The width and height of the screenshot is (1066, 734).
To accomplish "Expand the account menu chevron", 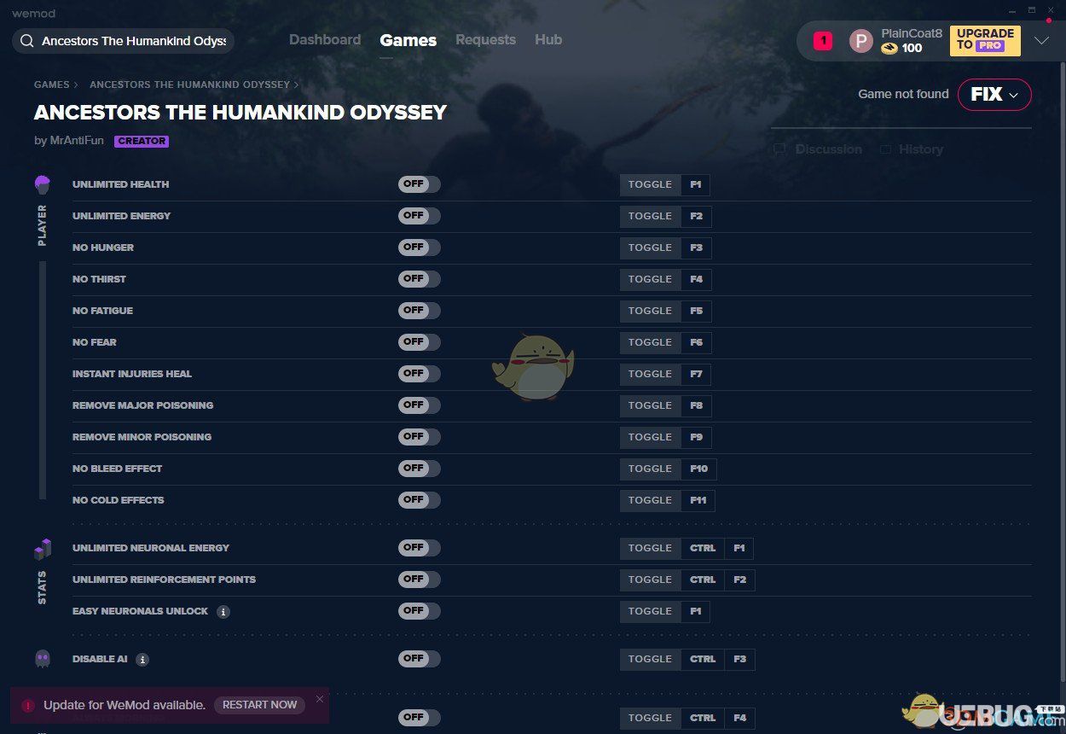I will (1041, 41).
